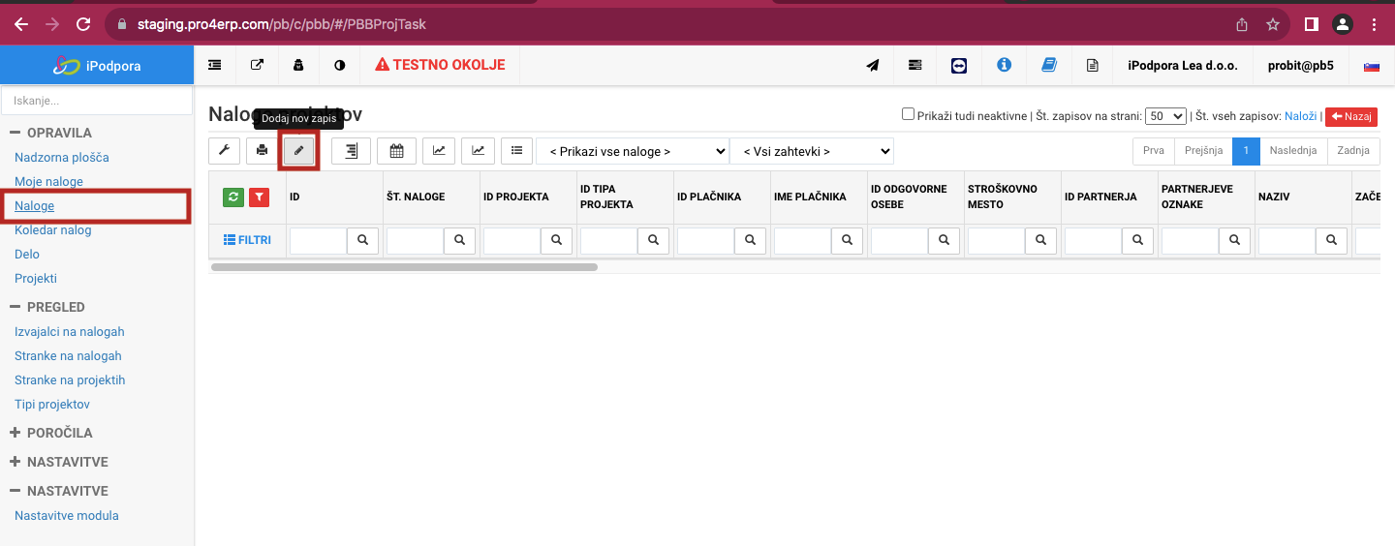The width and height of the screenshot is (1395, 546).
Task: Open records per page dropdown showing 50
Action: click(x=1165, y=115)
